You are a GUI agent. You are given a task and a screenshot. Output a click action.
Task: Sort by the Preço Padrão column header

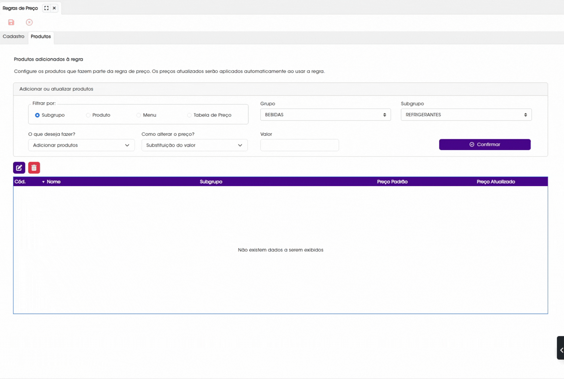[392, 182]
